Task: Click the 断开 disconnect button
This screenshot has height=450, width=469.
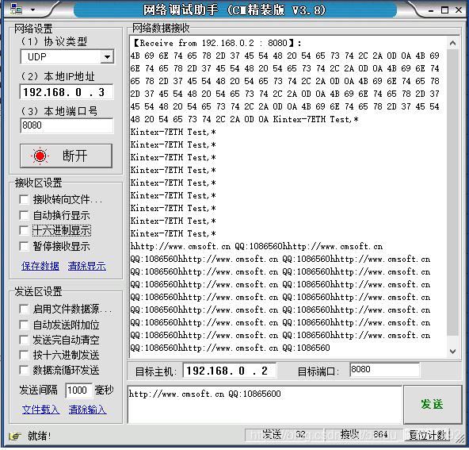Action: [66, 156]
